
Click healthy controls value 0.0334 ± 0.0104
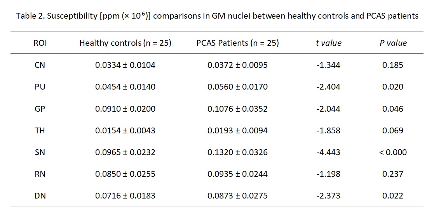click(x=125, y=65)
